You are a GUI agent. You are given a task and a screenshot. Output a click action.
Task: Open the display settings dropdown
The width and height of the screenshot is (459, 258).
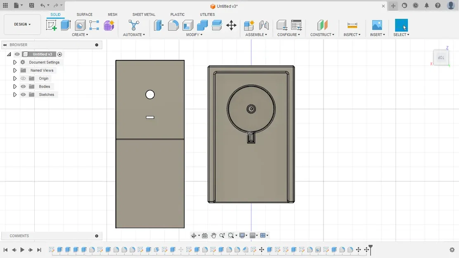(243, 235)
